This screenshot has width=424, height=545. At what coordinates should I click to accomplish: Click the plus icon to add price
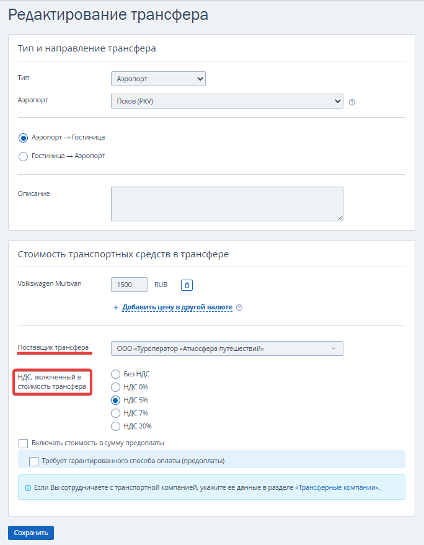pyautogui.click(x=115, y=308)
